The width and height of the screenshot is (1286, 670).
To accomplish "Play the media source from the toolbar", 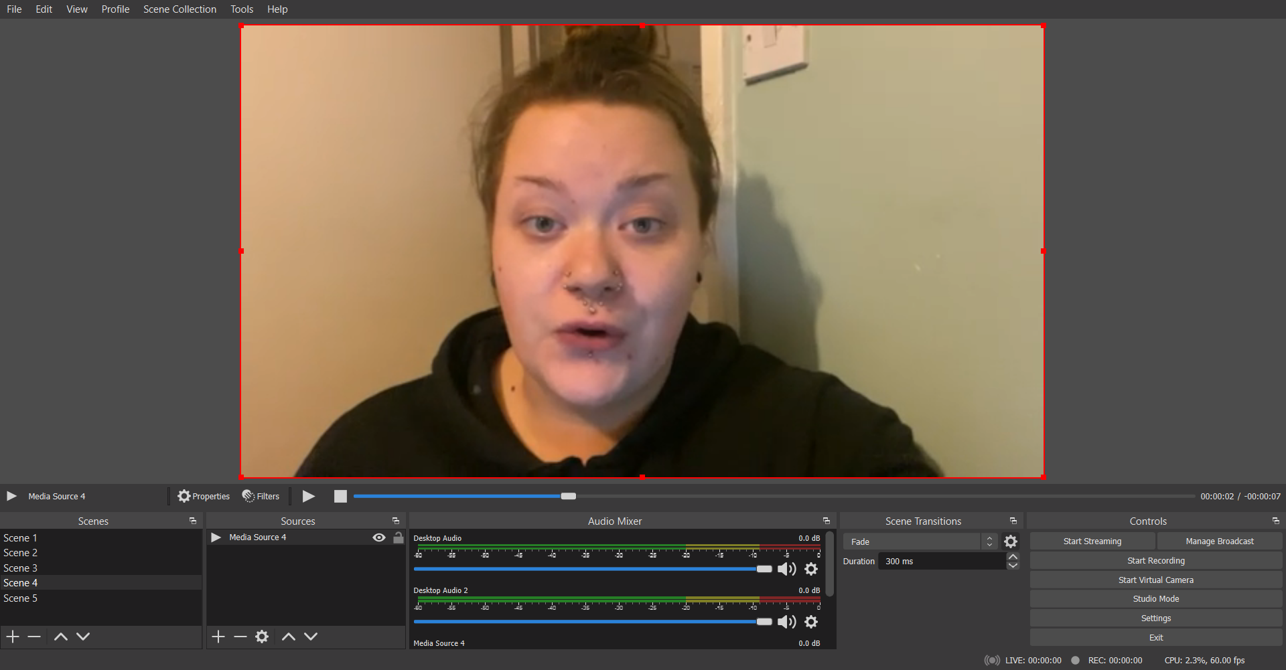I will [308, 496].
